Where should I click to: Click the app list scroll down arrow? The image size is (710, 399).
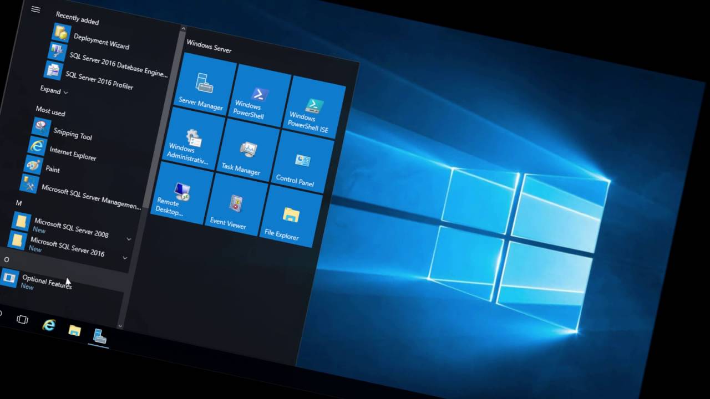coord(120,325)
